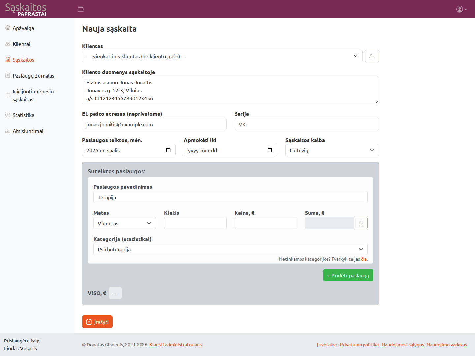Screen dimensions: 475x356
Task: Click the lock icon beside Suma field
Action: pyautogui.click(x=361, y=223)
